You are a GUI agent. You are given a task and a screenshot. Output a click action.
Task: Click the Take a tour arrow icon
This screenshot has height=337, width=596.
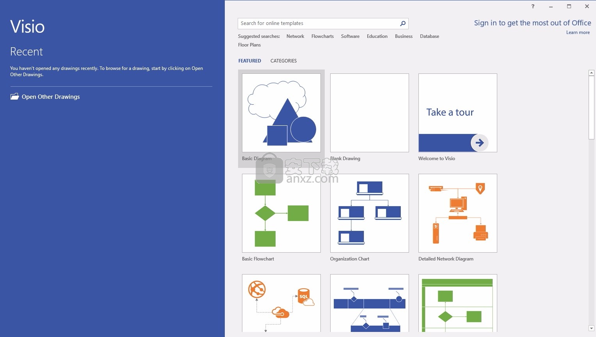tap(480, 143)
